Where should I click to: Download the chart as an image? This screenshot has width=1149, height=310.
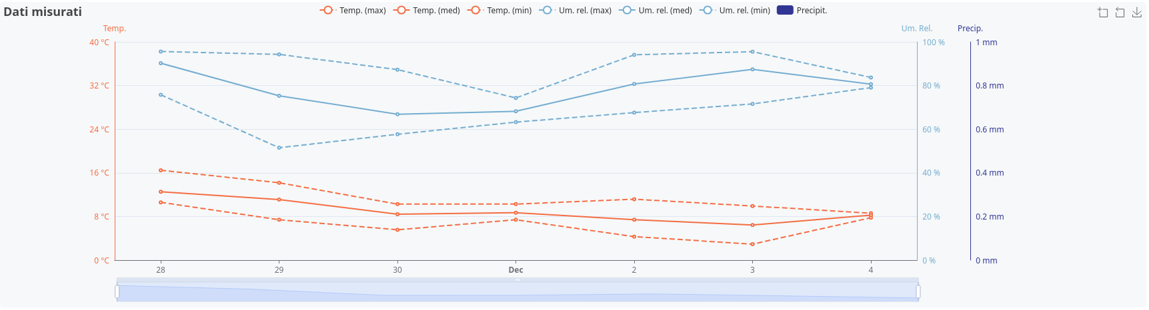pos(1137,13)
